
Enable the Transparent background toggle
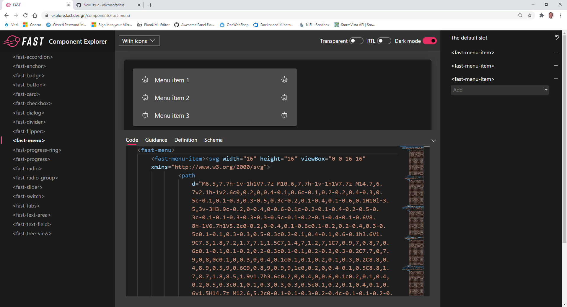click(x=356, y=41)
